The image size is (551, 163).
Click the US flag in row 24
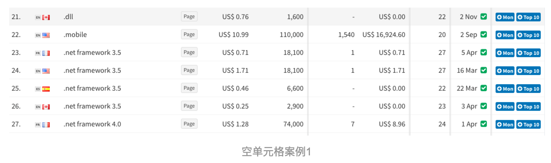click(46, 71)
